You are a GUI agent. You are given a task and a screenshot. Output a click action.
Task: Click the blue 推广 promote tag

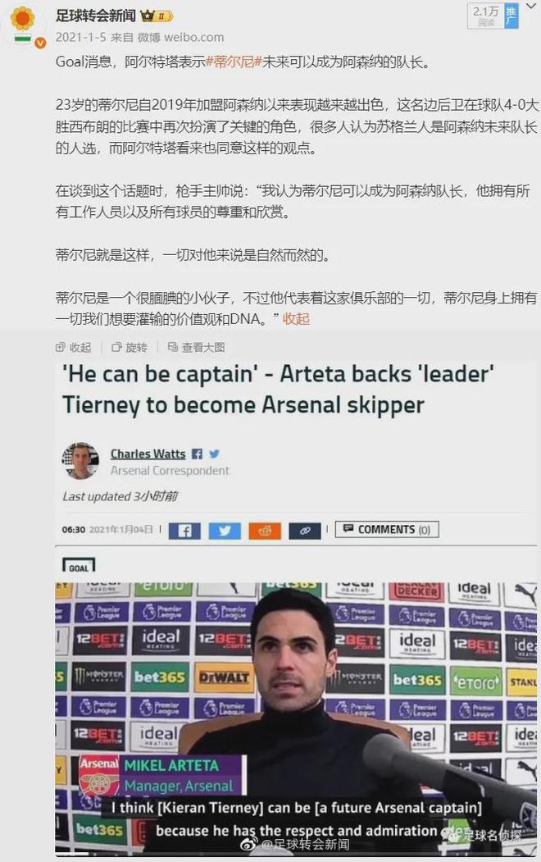[511, 16]
